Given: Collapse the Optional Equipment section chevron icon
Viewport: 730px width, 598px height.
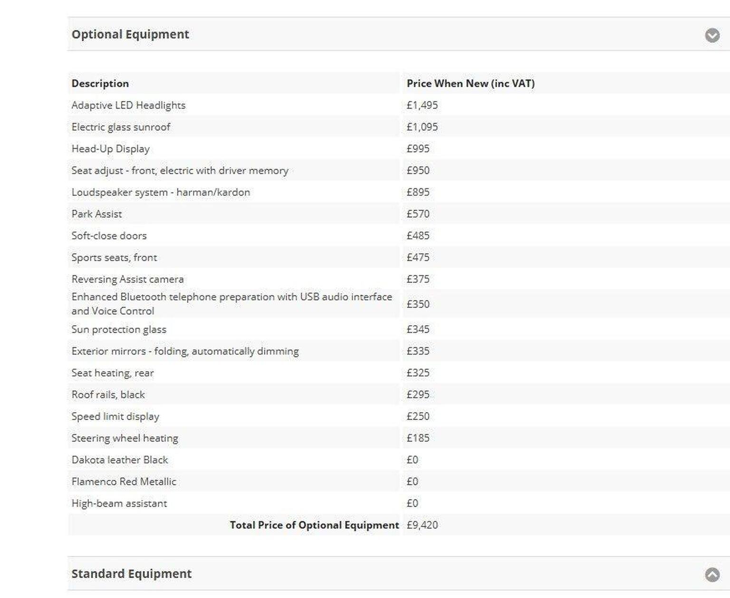Looking at the screenshot, I should [x=711, y=35].
